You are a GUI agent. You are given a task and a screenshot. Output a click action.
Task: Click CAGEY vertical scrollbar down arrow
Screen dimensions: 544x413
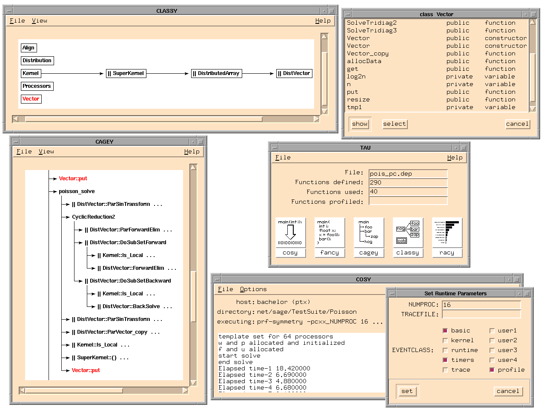point(193,383)
